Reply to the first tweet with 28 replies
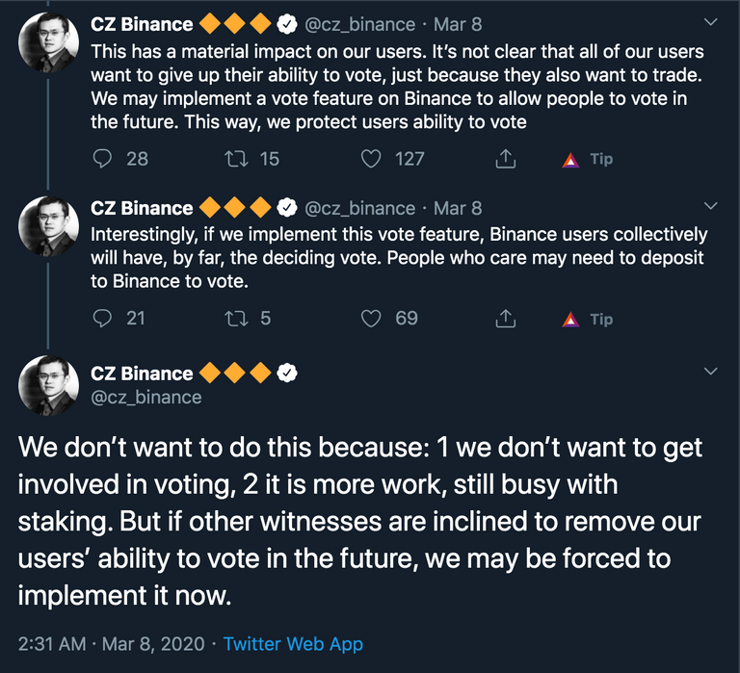Viewport: 740px width, 673px height. [103, 159]
